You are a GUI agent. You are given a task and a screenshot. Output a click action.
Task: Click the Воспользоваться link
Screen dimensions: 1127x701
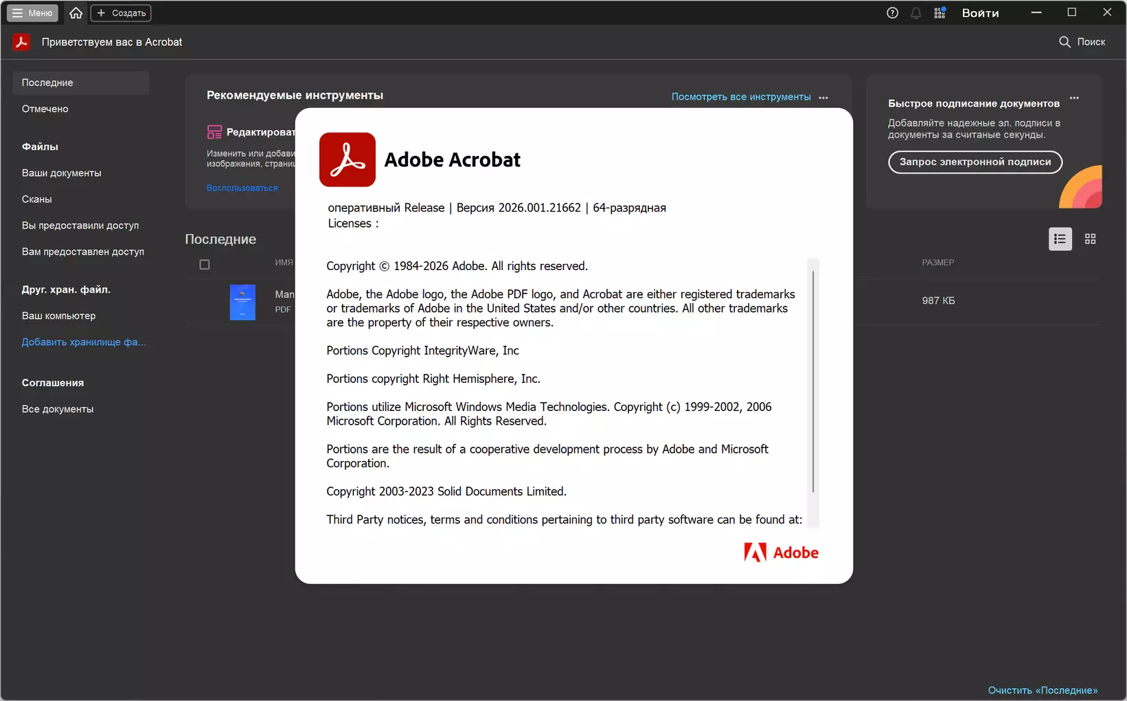[x=242, y=188]
